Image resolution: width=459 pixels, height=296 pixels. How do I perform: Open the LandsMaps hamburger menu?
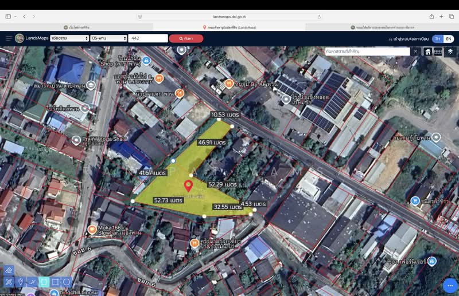point(9,38)
